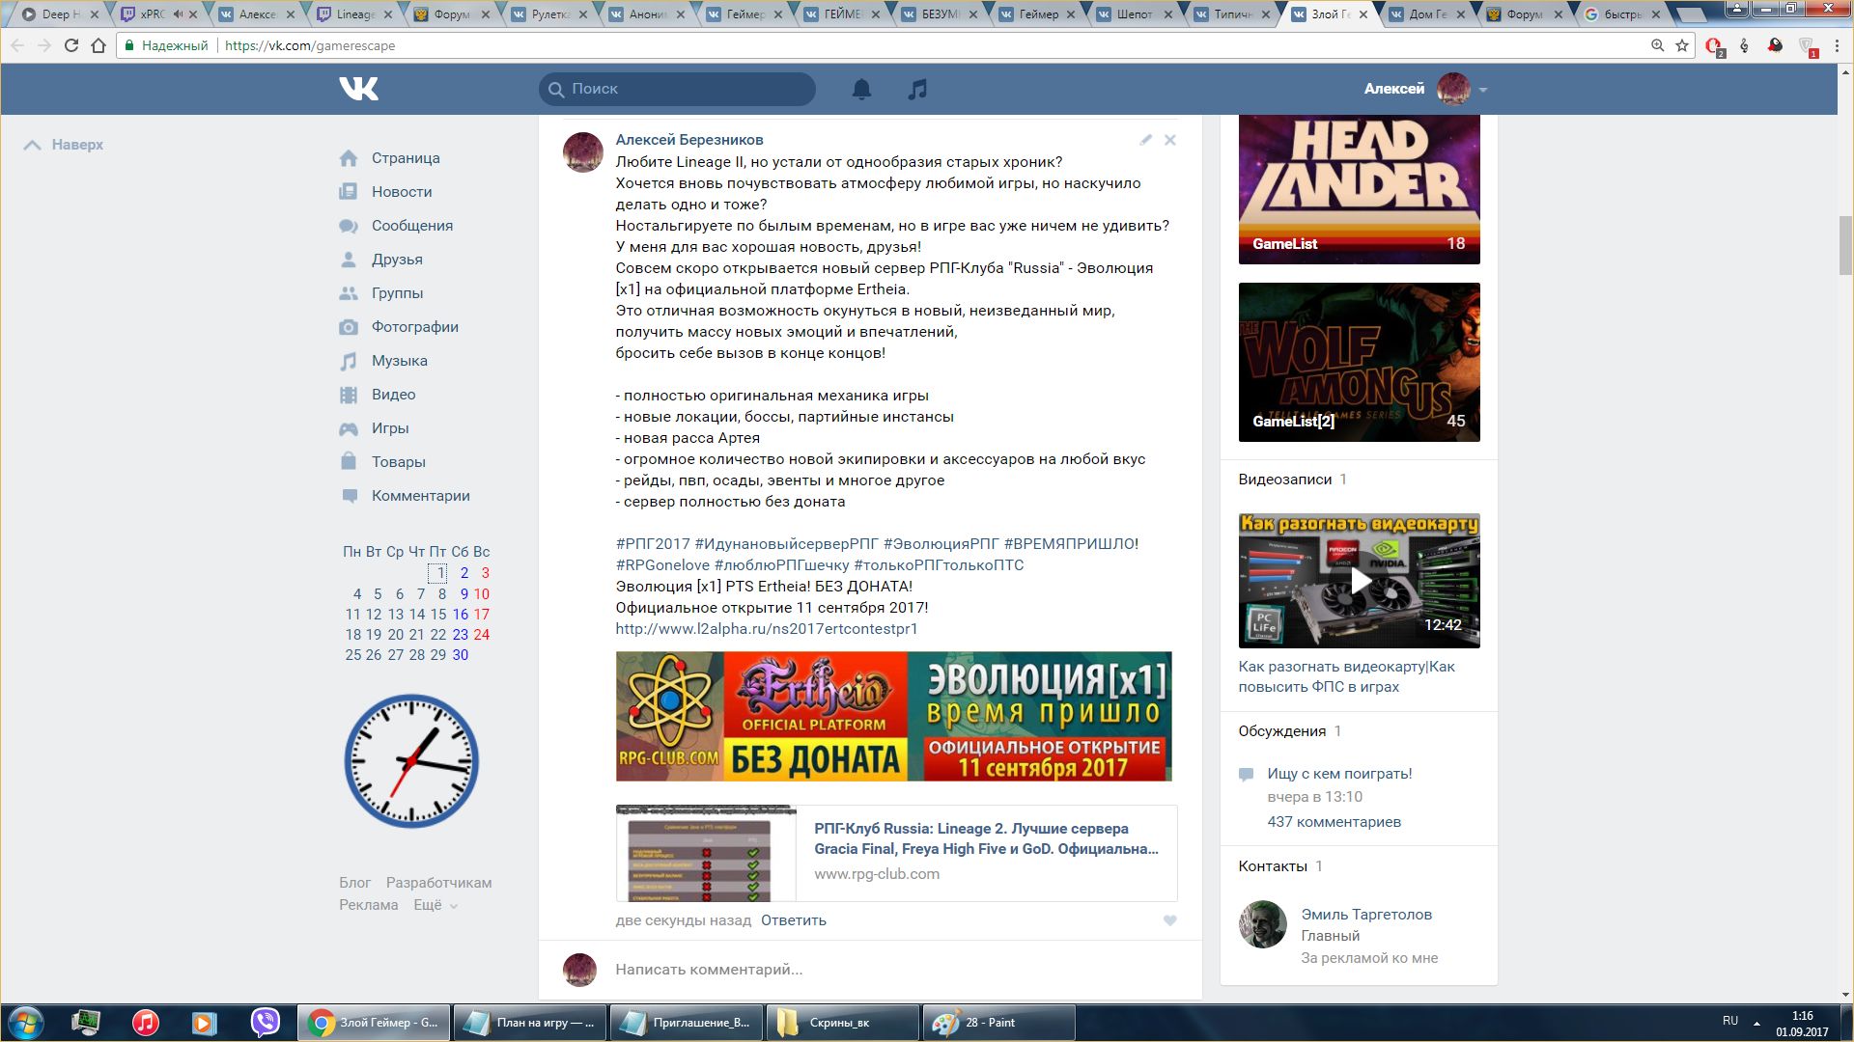Viewport: 1854px width, 1042px height.
Task: Switch to the Шепот tab
Action: pyautogui.click(x=1135, y=14)
